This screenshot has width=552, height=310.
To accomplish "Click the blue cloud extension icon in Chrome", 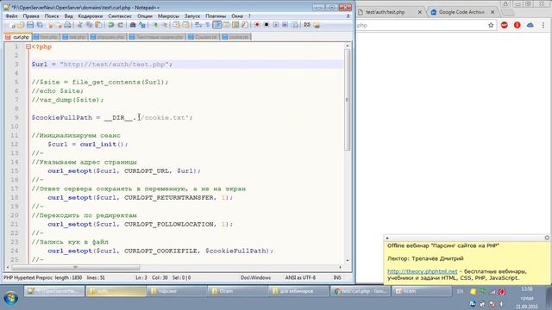I will pyautogui.click(x=530, y=25).
